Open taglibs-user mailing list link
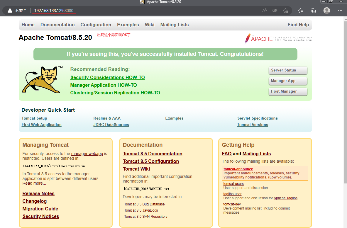347x228 pixels. [x=232, y=194]
